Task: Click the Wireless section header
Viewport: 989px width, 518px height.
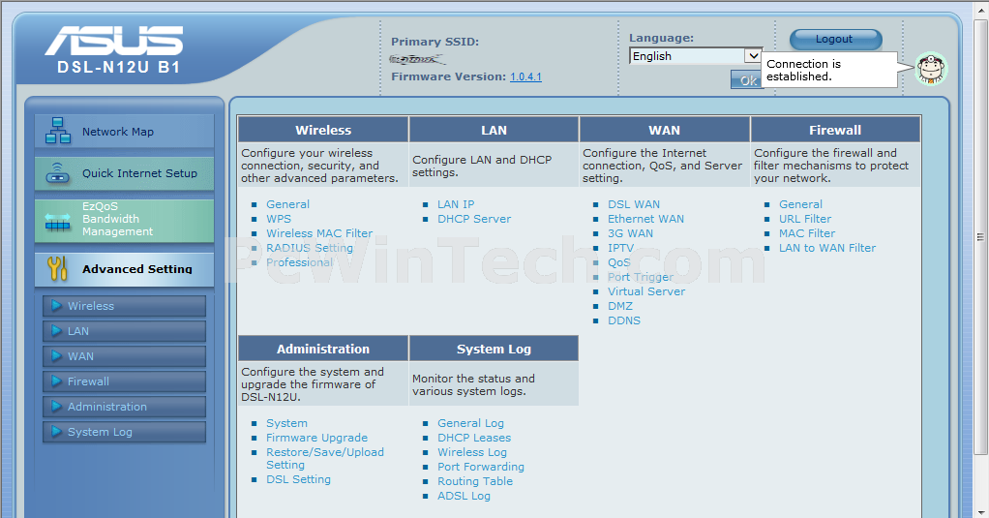Action: pyautogui.click(x=323, y=130)
